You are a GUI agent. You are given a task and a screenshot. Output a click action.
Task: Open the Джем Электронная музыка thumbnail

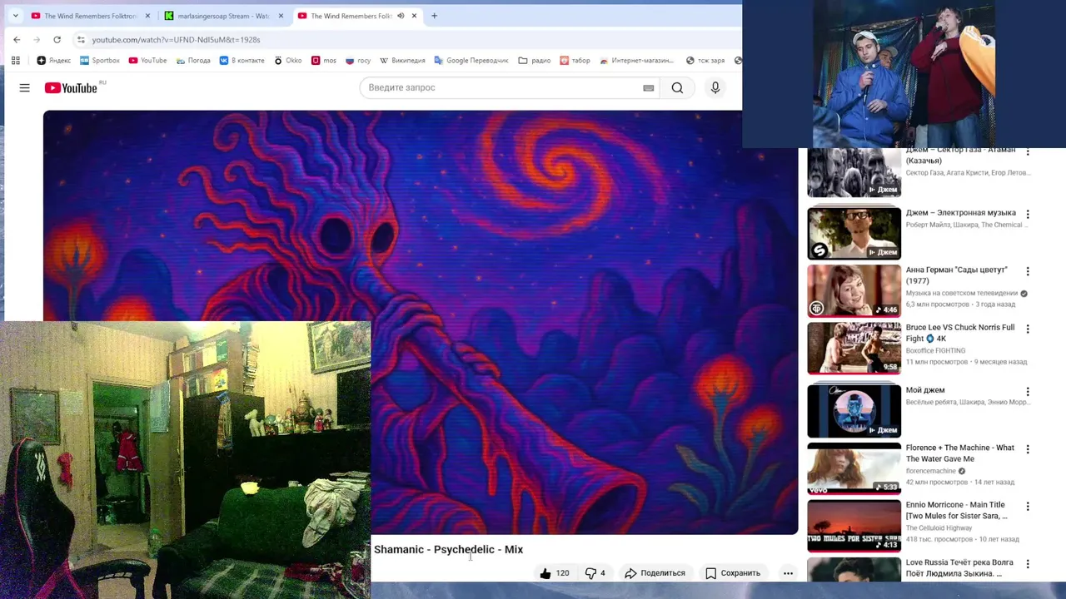pos(854,234)
